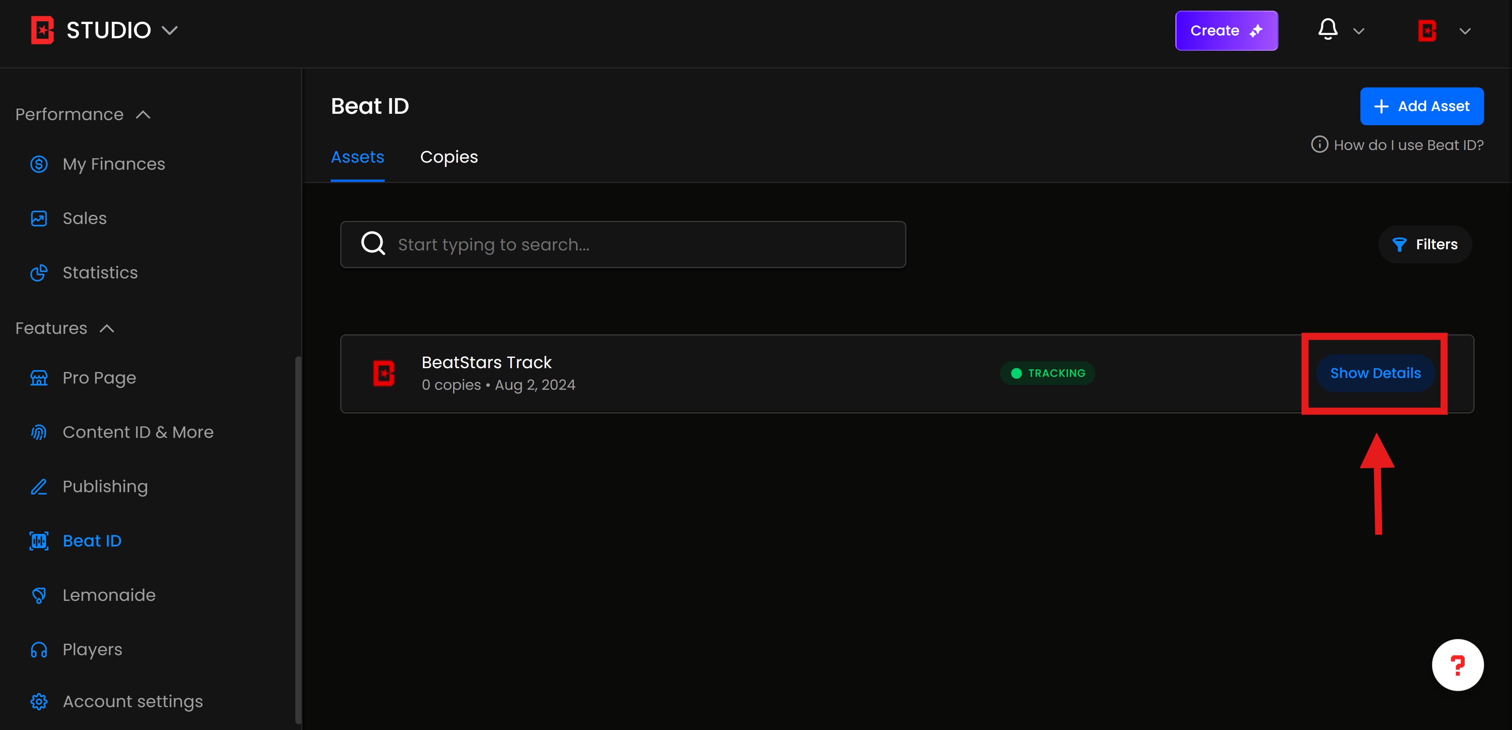Open the Filters button

[x=1425, y=245]
